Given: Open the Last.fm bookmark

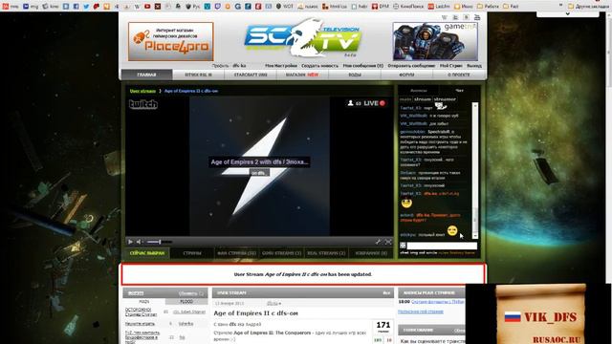Looking at the screenshot, I should 439,7.
